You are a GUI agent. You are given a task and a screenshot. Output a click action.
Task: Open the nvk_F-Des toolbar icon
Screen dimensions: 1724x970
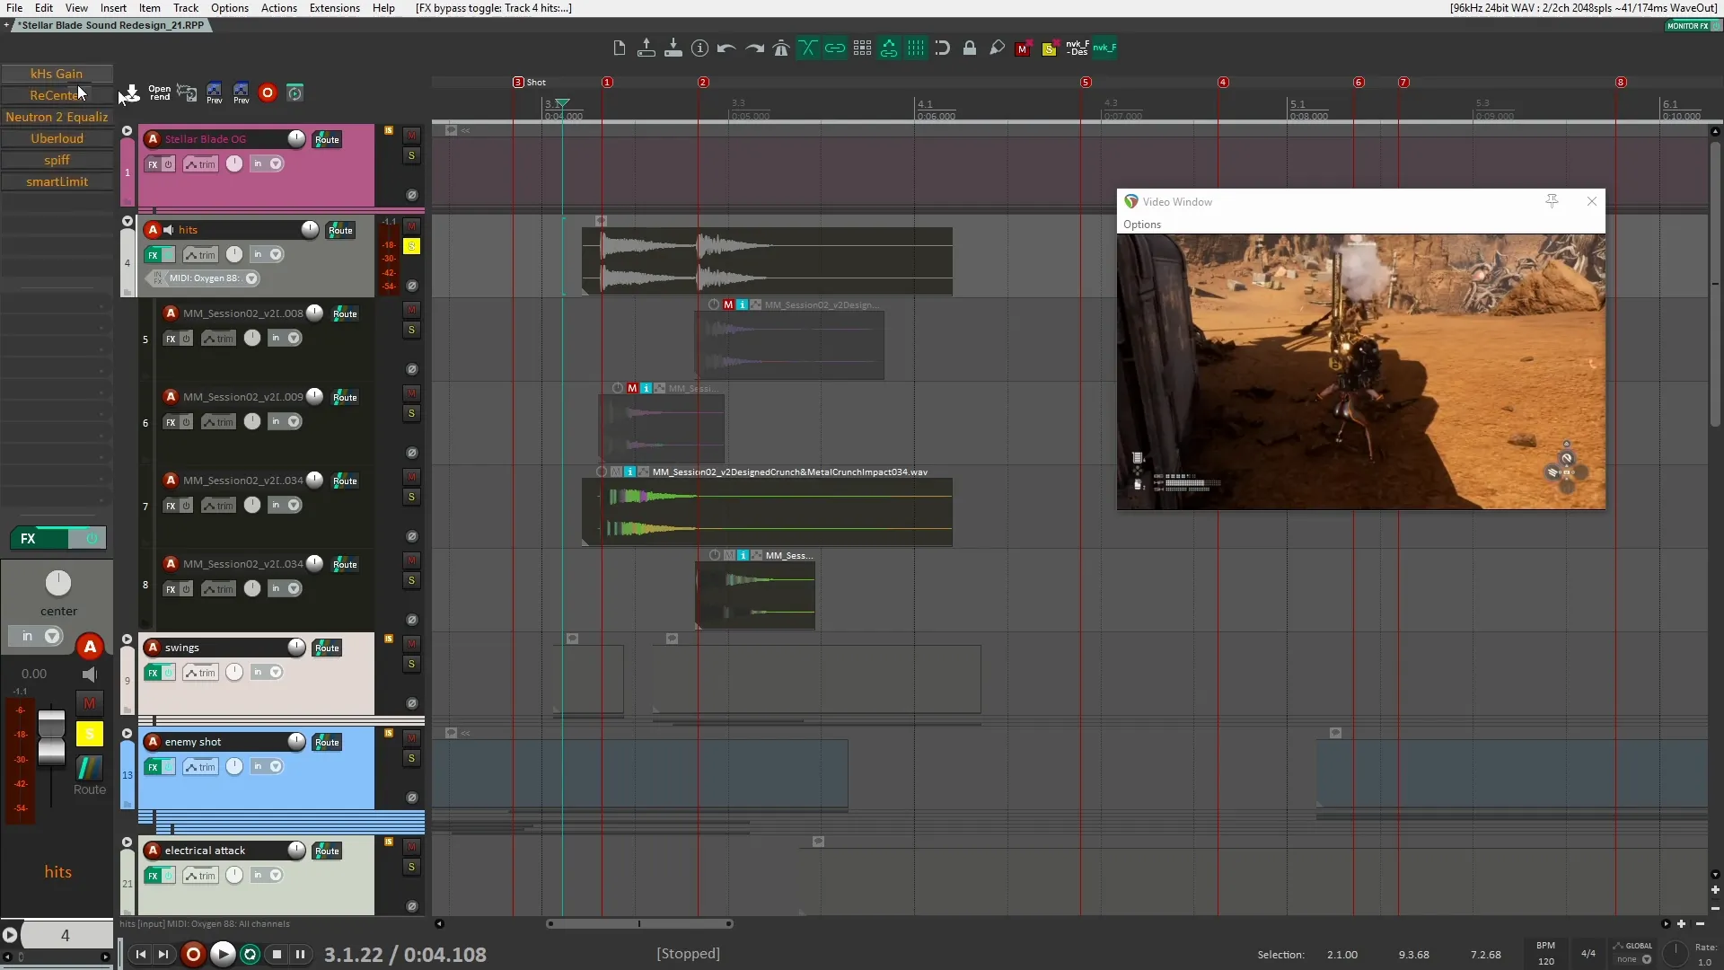point(1077,48)
